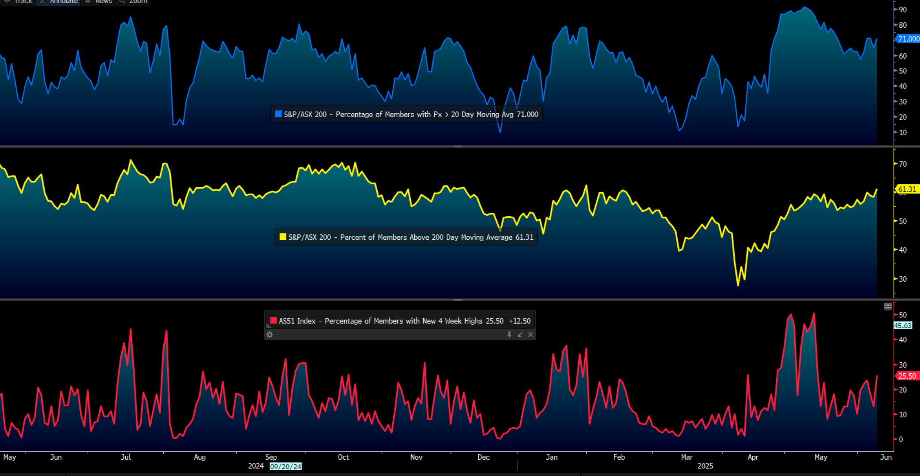Click the yellow 61.31 last value tag
Image resolution: width=920 pixels, height=476 pixels.
(x=907, y=189)
